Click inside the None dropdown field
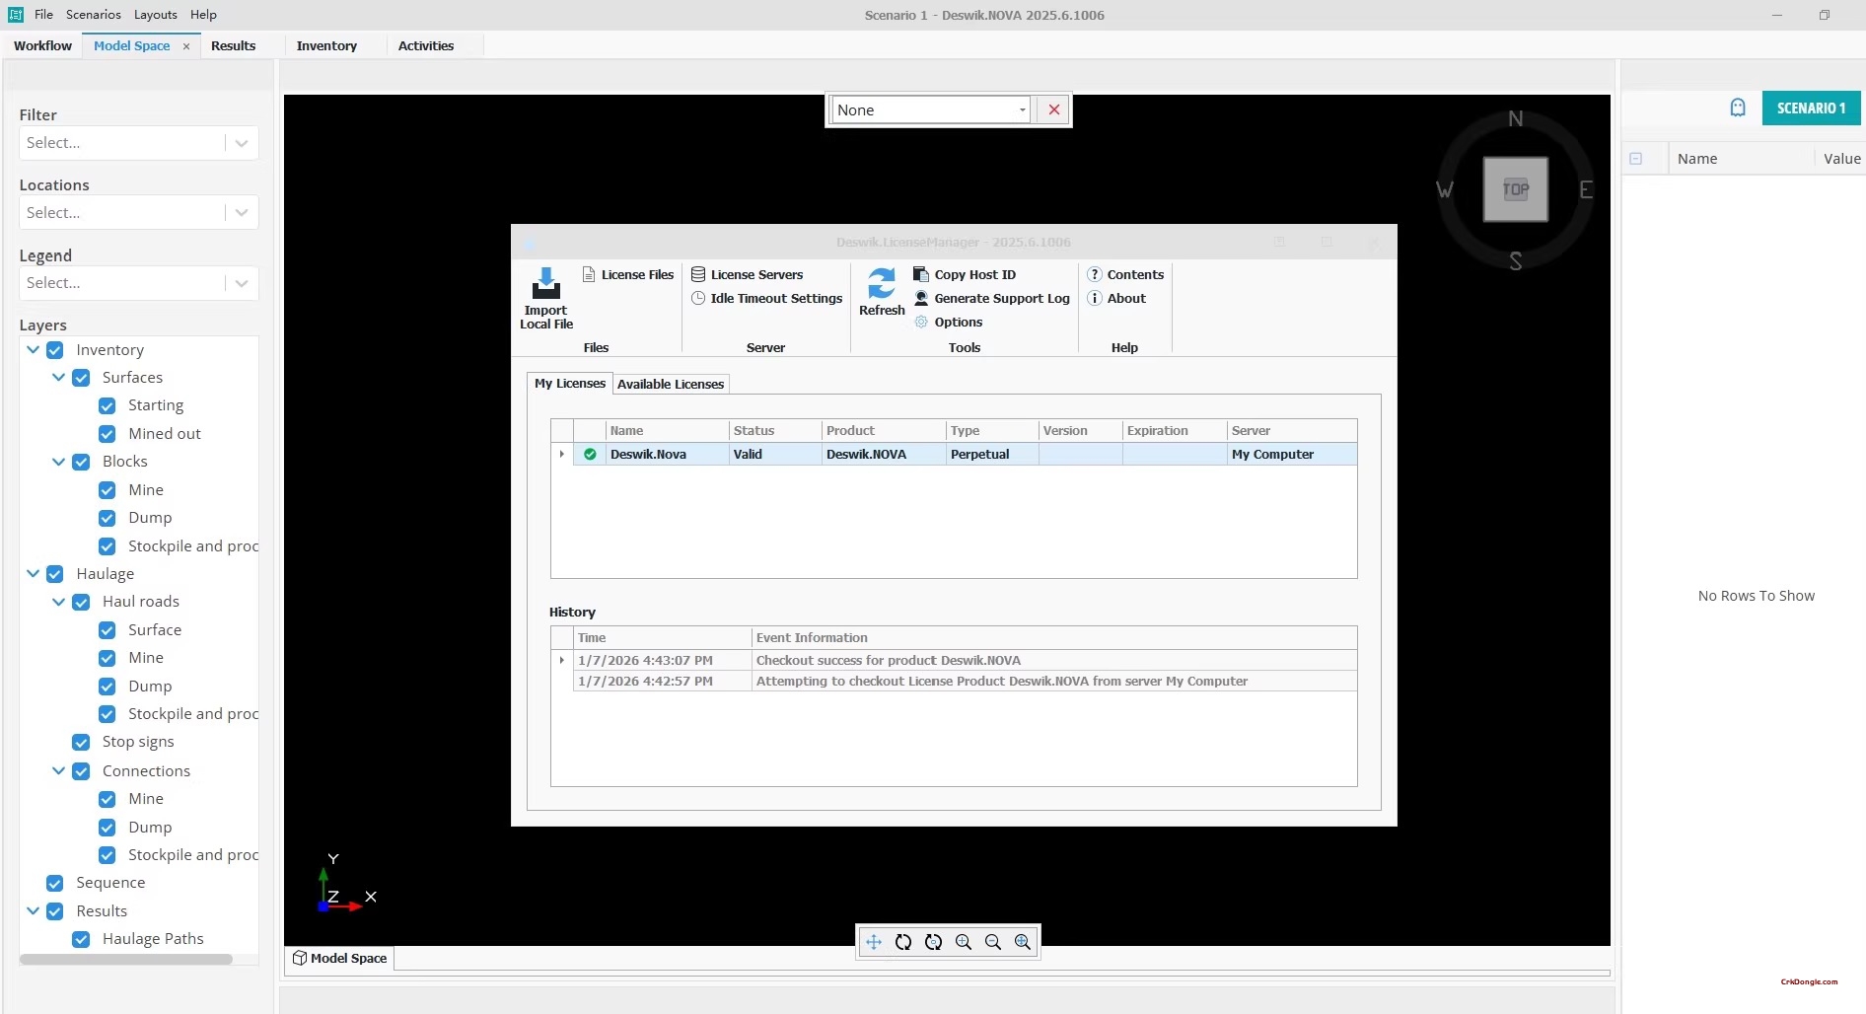Screen dimensions: 1866x1014 (x=927, y=109)
